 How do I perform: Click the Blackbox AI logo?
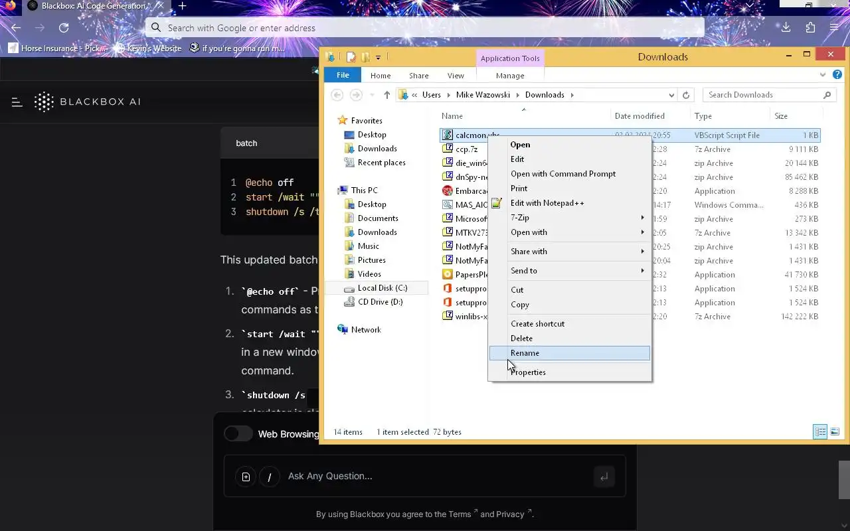click(x=88, y=102)
